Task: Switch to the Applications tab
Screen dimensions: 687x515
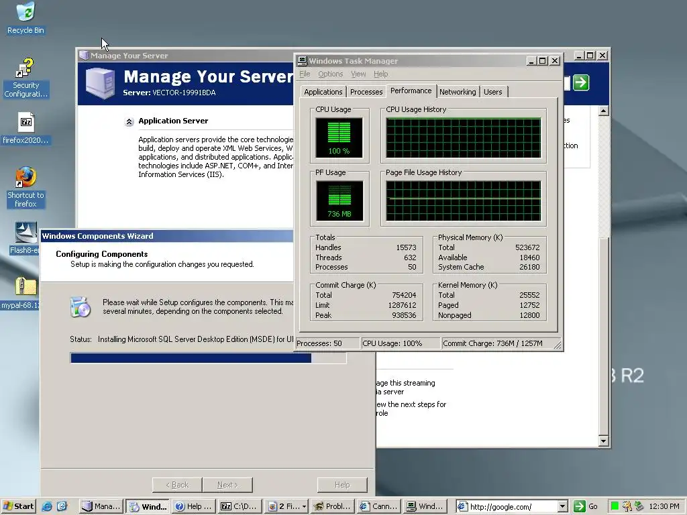Action: point(323,92)
